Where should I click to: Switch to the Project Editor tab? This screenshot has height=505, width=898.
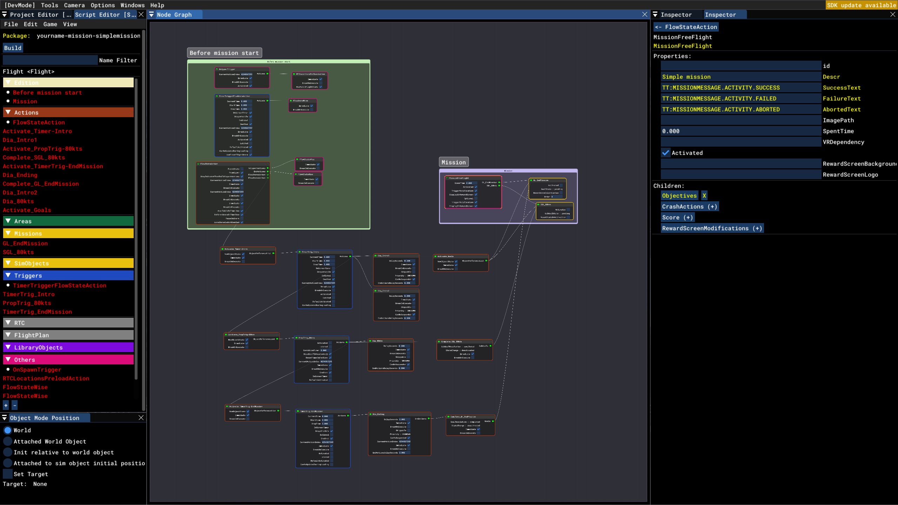tap(40, 15)
